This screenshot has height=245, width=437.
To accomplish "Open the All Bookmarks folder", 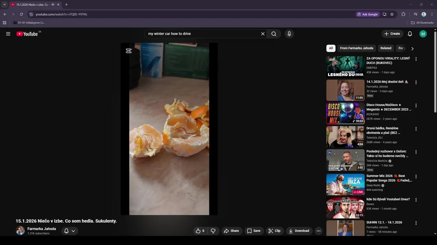I will [422, 23].
